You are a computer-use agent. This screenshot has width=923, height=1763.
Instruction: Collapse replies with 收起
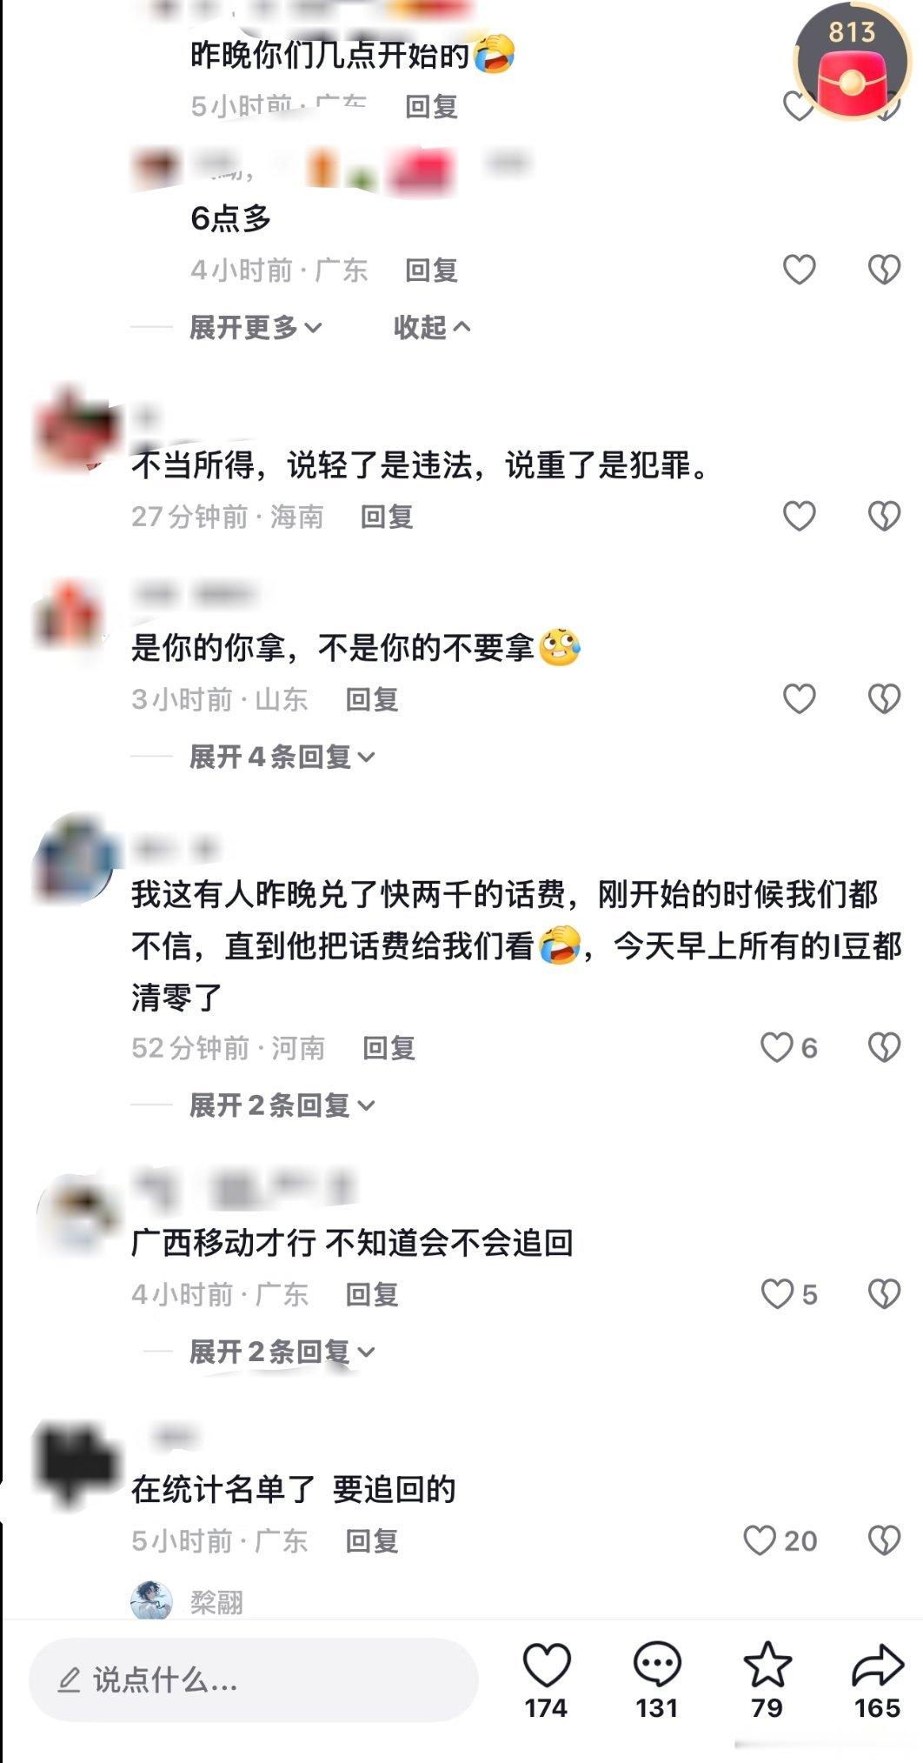click(x=432, y=327)
